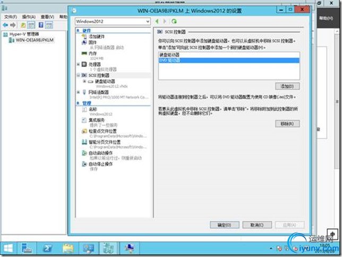Click the blue help icon in Hyper-V Manager toolbar
The height and width of the screenshot is (257, 342).
(x=41, y=25)
